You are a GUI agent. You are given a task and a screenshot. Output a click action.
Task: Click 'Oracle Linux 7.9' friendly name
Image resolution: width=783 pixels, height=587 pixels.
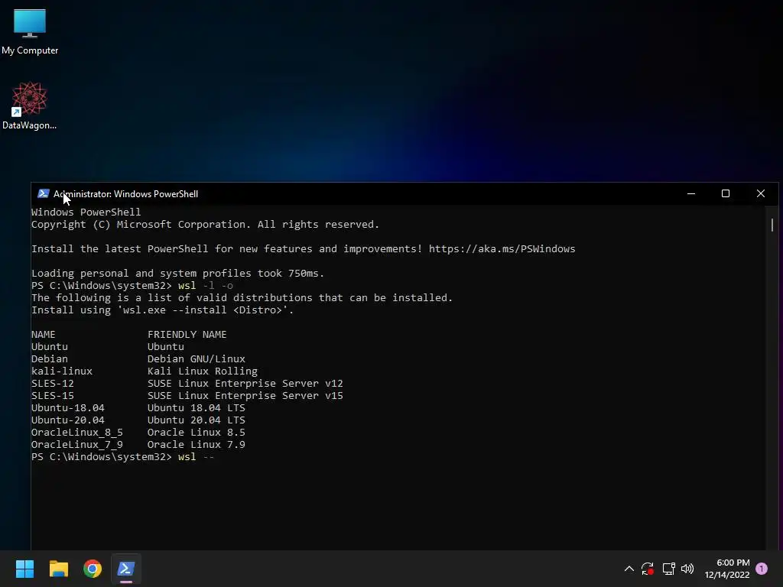point(197,444)
